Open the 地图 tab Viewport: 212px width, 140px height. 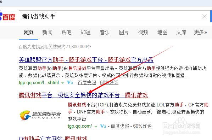(x=162, y=33)
